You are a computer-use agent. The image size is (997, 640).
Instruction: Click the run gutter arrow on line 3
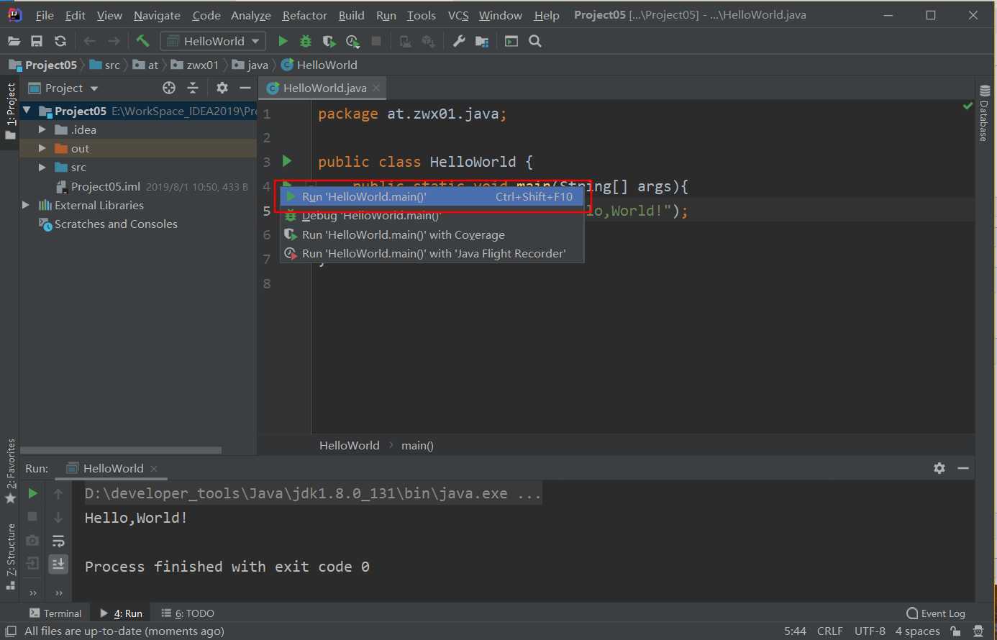(x=287, y=161)
